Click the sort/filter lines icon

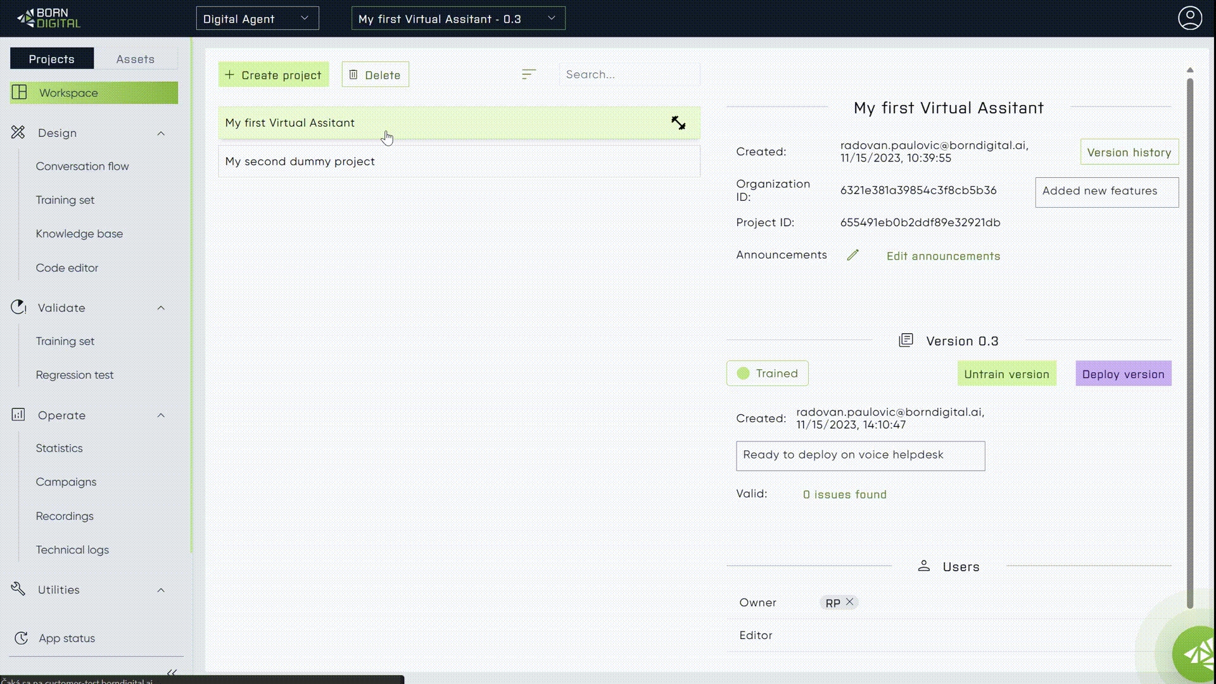click(529, 75)
